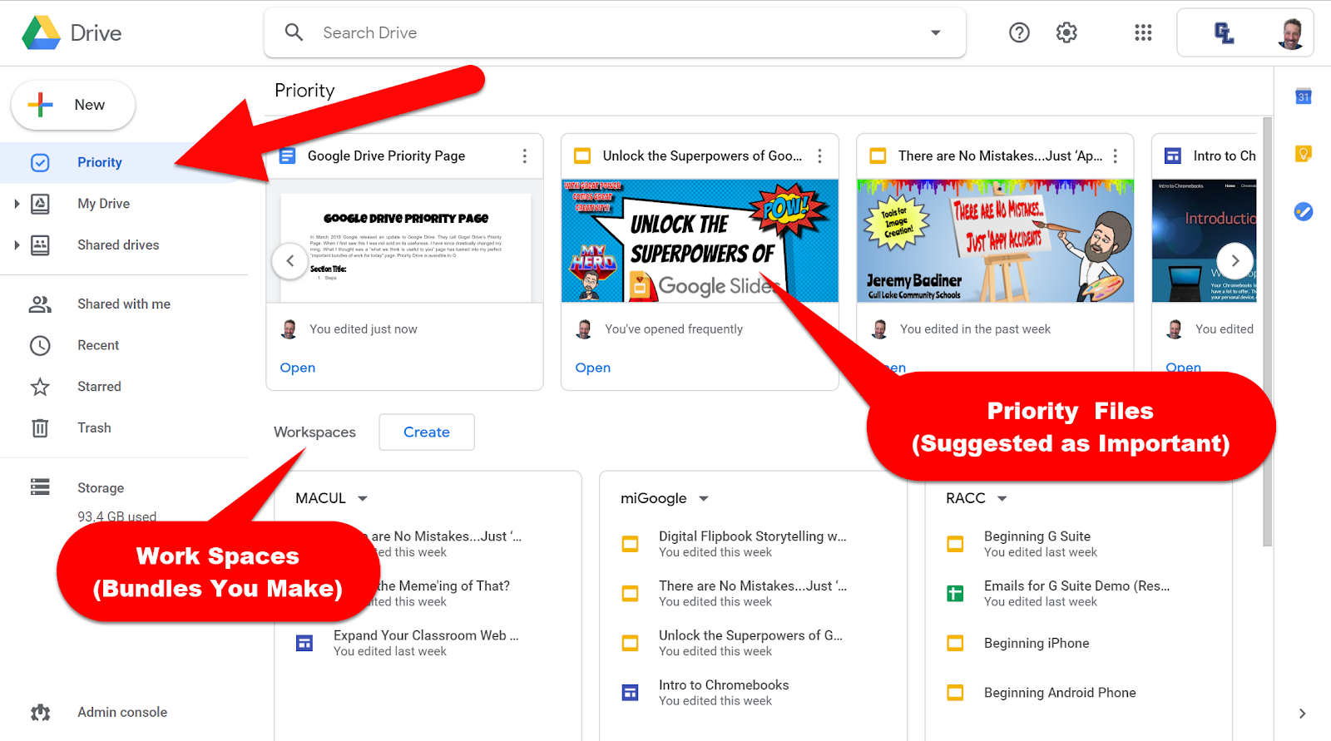This screenshot has height=741, width=1331.
Task: Click the New button
Action: (x=73, y=105)
